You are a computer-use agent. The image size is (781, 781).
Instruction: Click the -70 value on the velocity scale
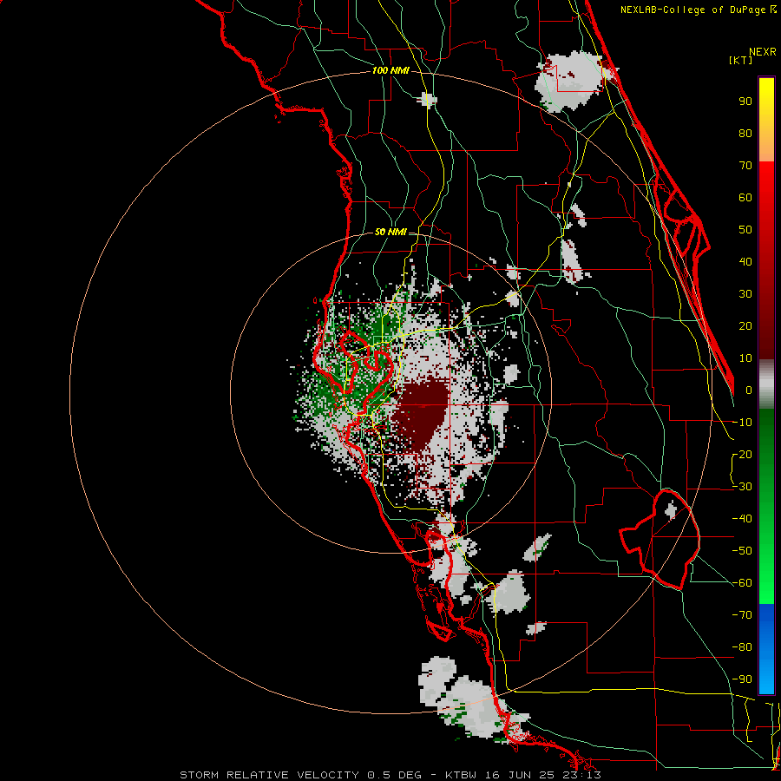[742, 614]
